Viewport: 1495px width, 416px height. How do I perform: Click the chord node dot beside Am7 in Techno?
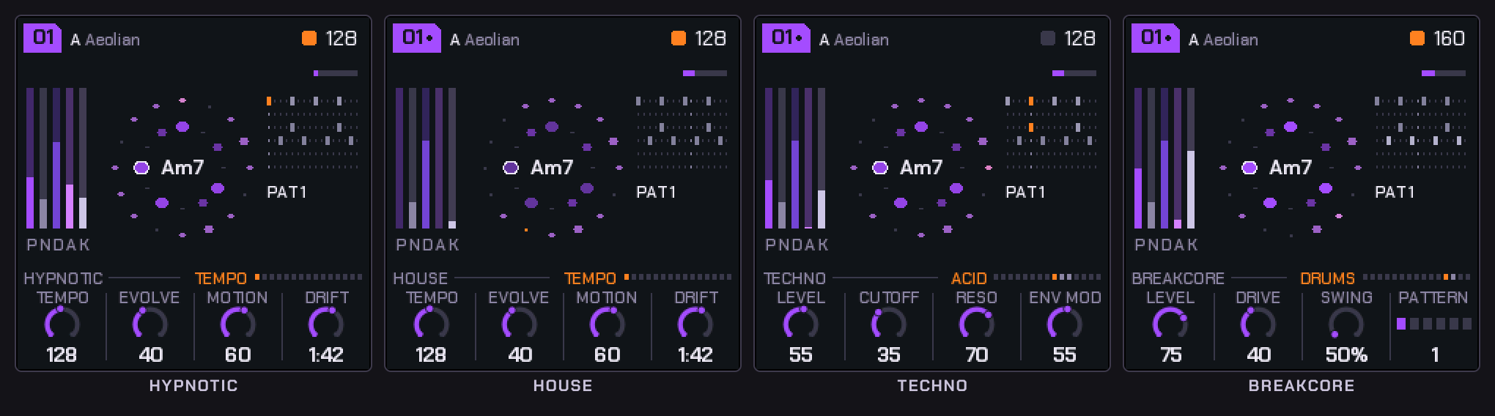click(x=880, y=168)
